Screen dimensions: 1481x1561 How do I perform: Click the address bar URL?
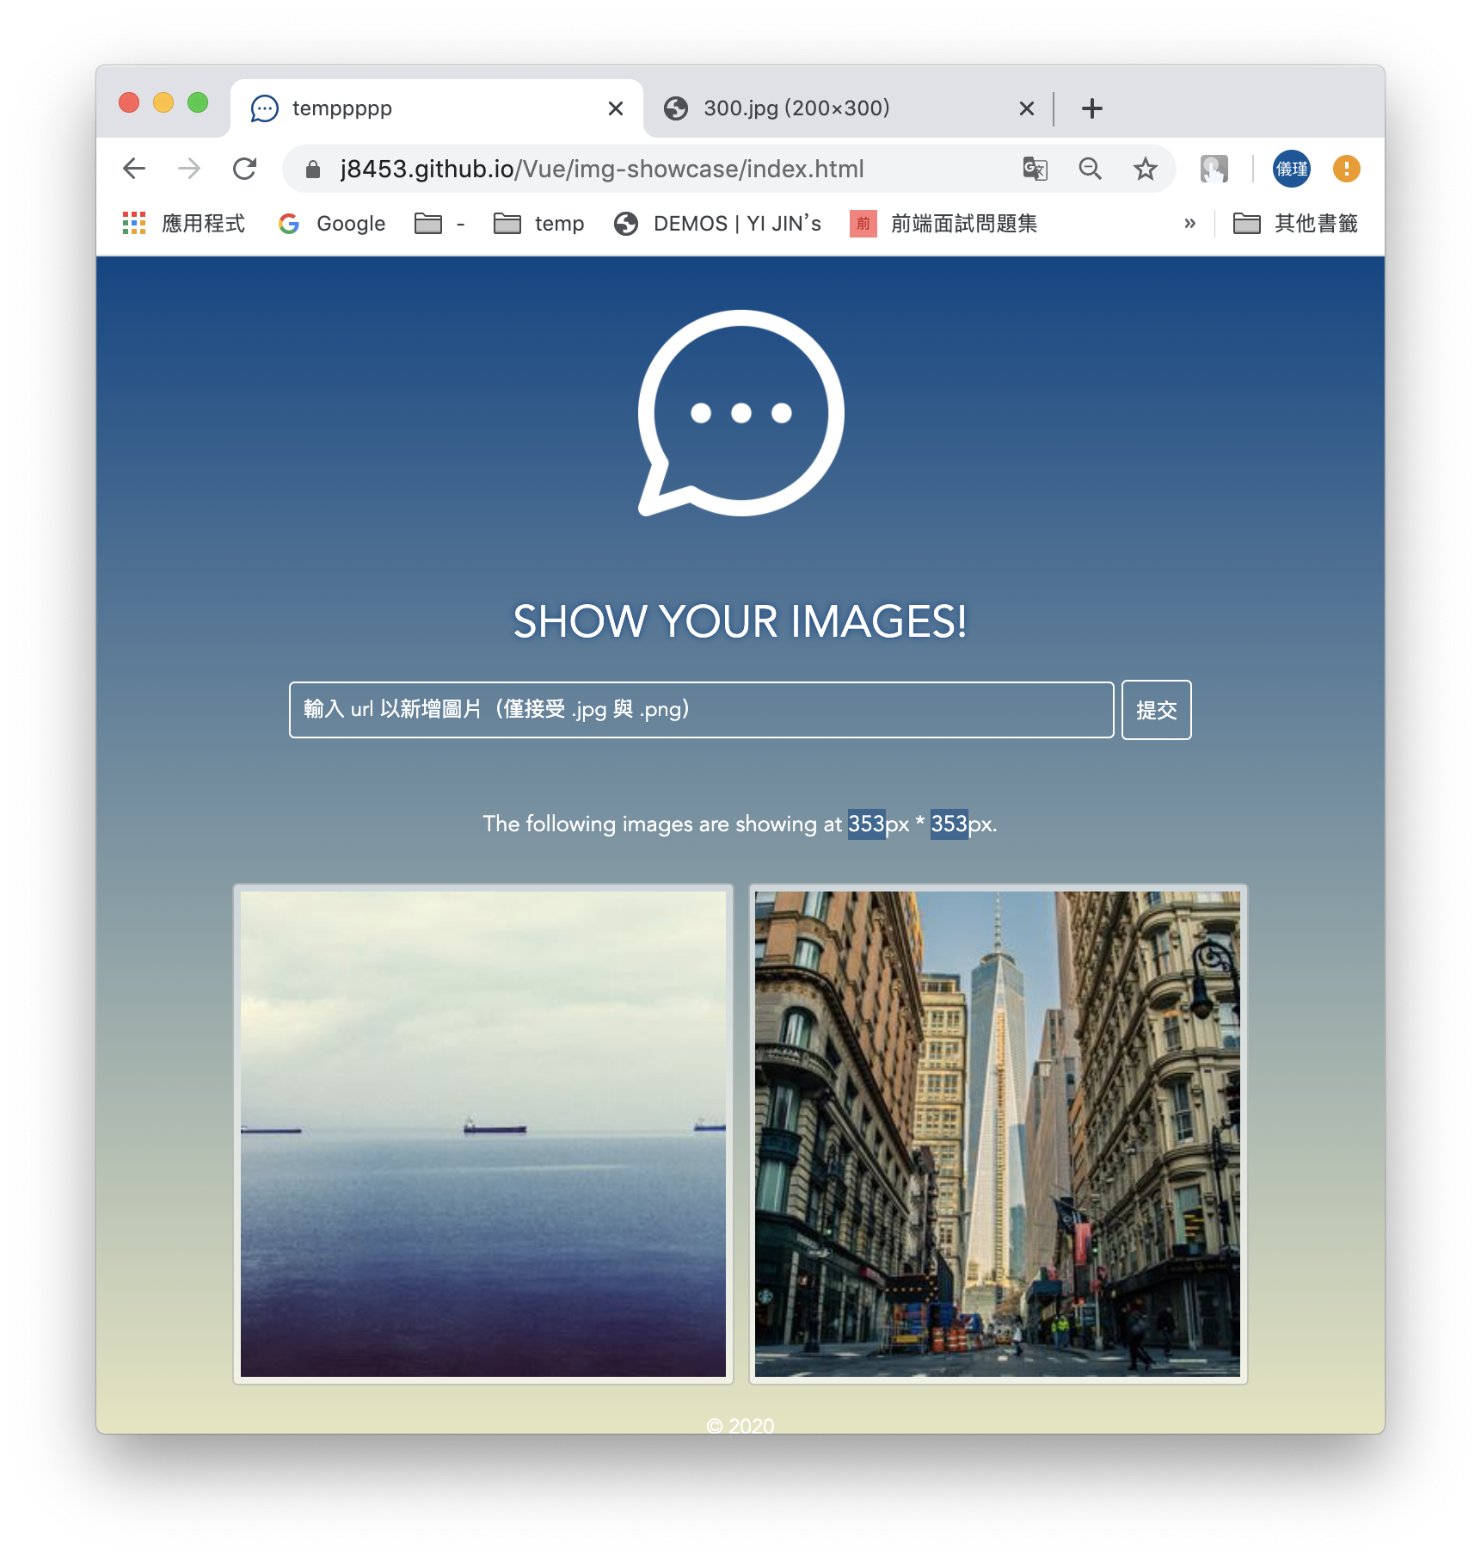click(x=602, y=169)
